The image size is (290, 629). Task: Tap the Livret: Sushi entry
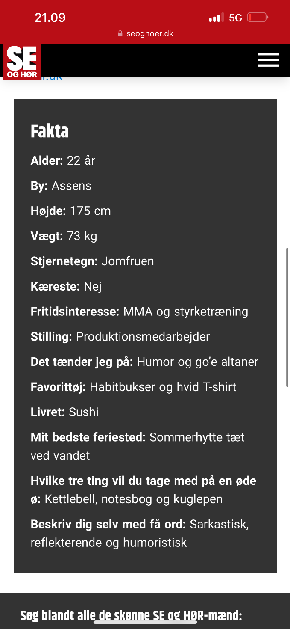pyautogui.click(x=64, y=412)
